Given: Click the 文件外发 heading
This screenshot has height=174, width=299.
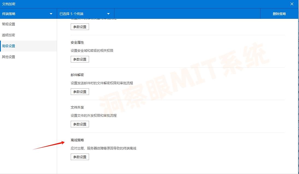Looking at the screenshot, I should tap(77, 107).
